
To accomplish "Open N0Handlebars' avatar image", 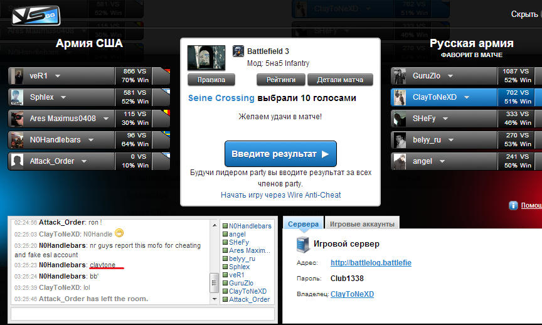I will (17, 140).
